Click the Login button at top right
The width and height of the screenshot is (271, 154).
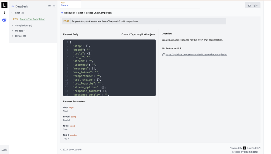point(252,5)
